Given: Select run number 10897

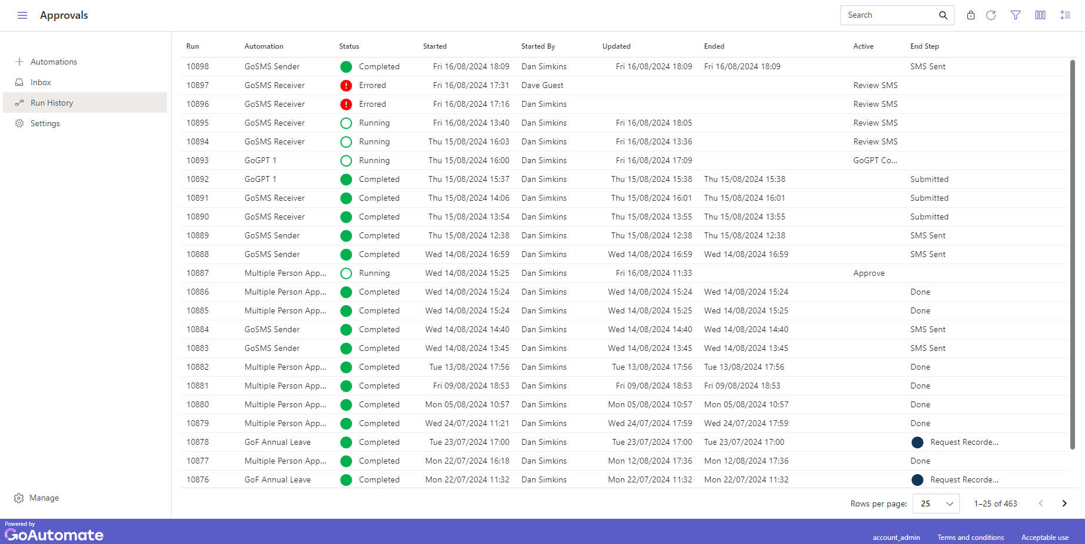Looking at the screenshot, I should (197, 86).
